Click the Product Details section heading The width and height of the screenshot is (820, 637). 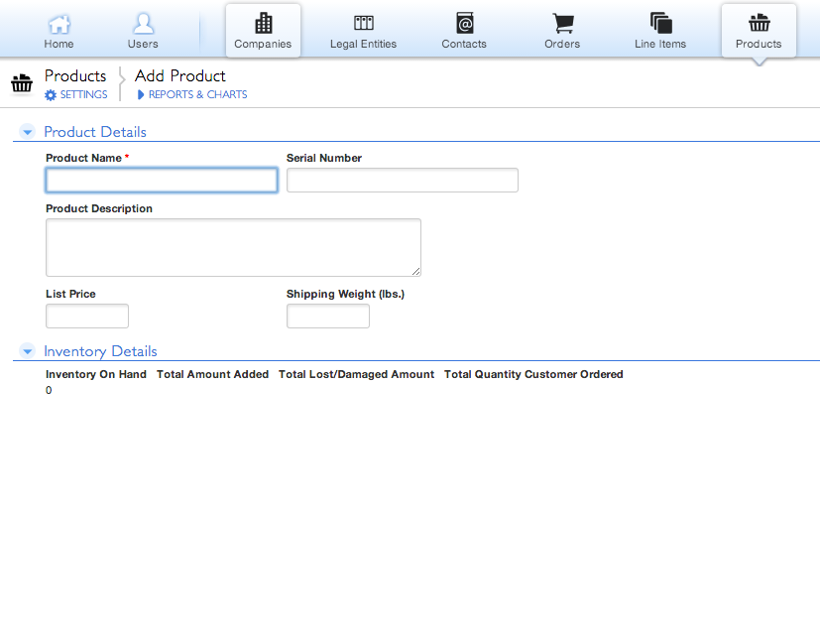pos(95,132)
